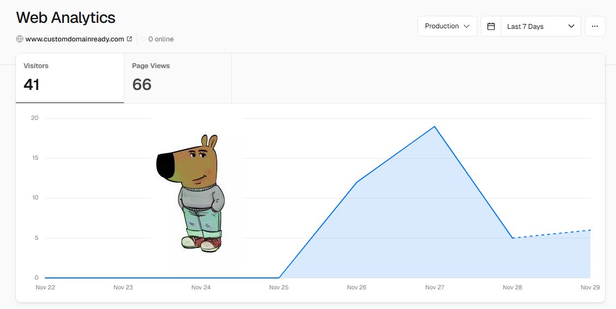
Task: Open the three-dots more options menu
Action: pos(595,26)
